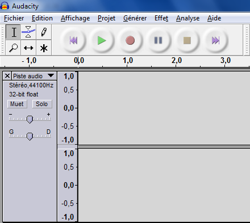Open the Fichier menu

coord(14,18)
